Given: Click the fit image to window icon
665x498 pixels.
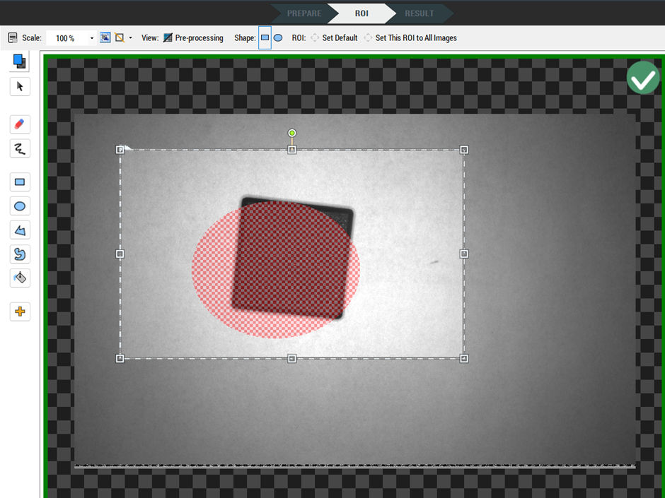Looking at the screenshot, I should point(105,37).
